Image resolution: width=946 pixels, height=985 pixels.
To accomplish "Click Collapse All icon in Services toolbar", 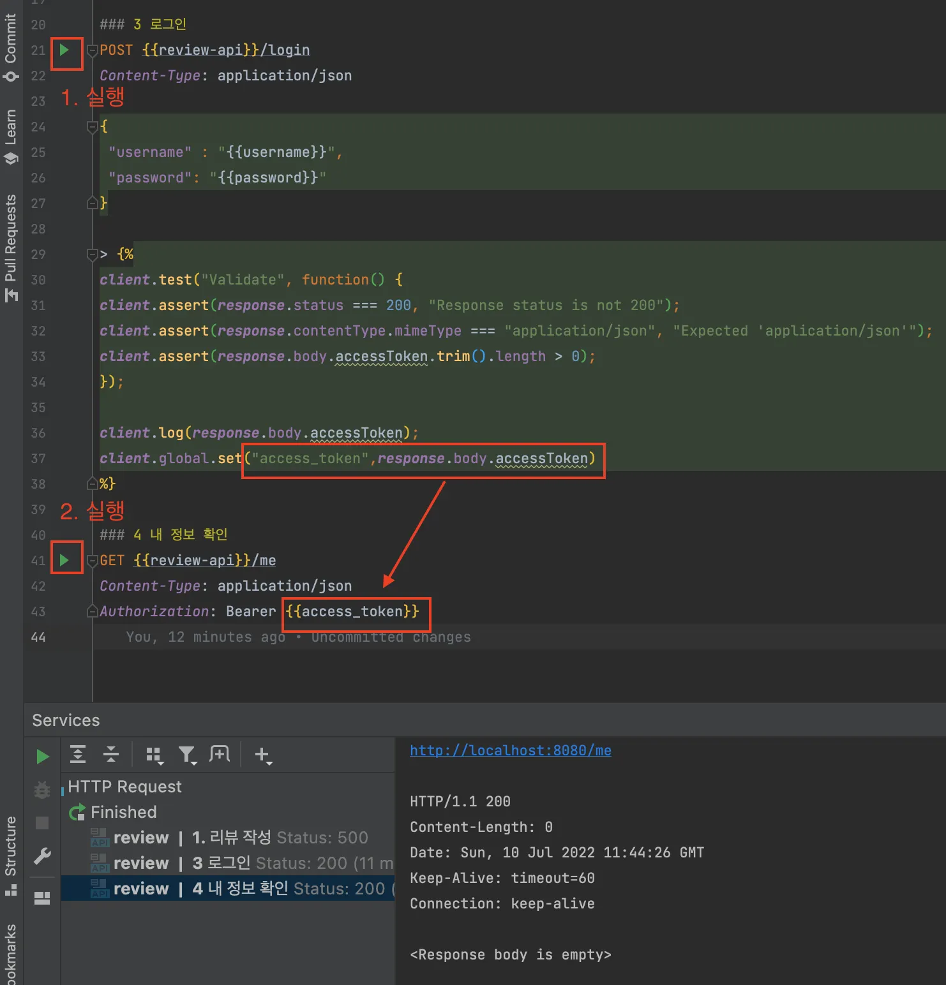I will [111, 755].
